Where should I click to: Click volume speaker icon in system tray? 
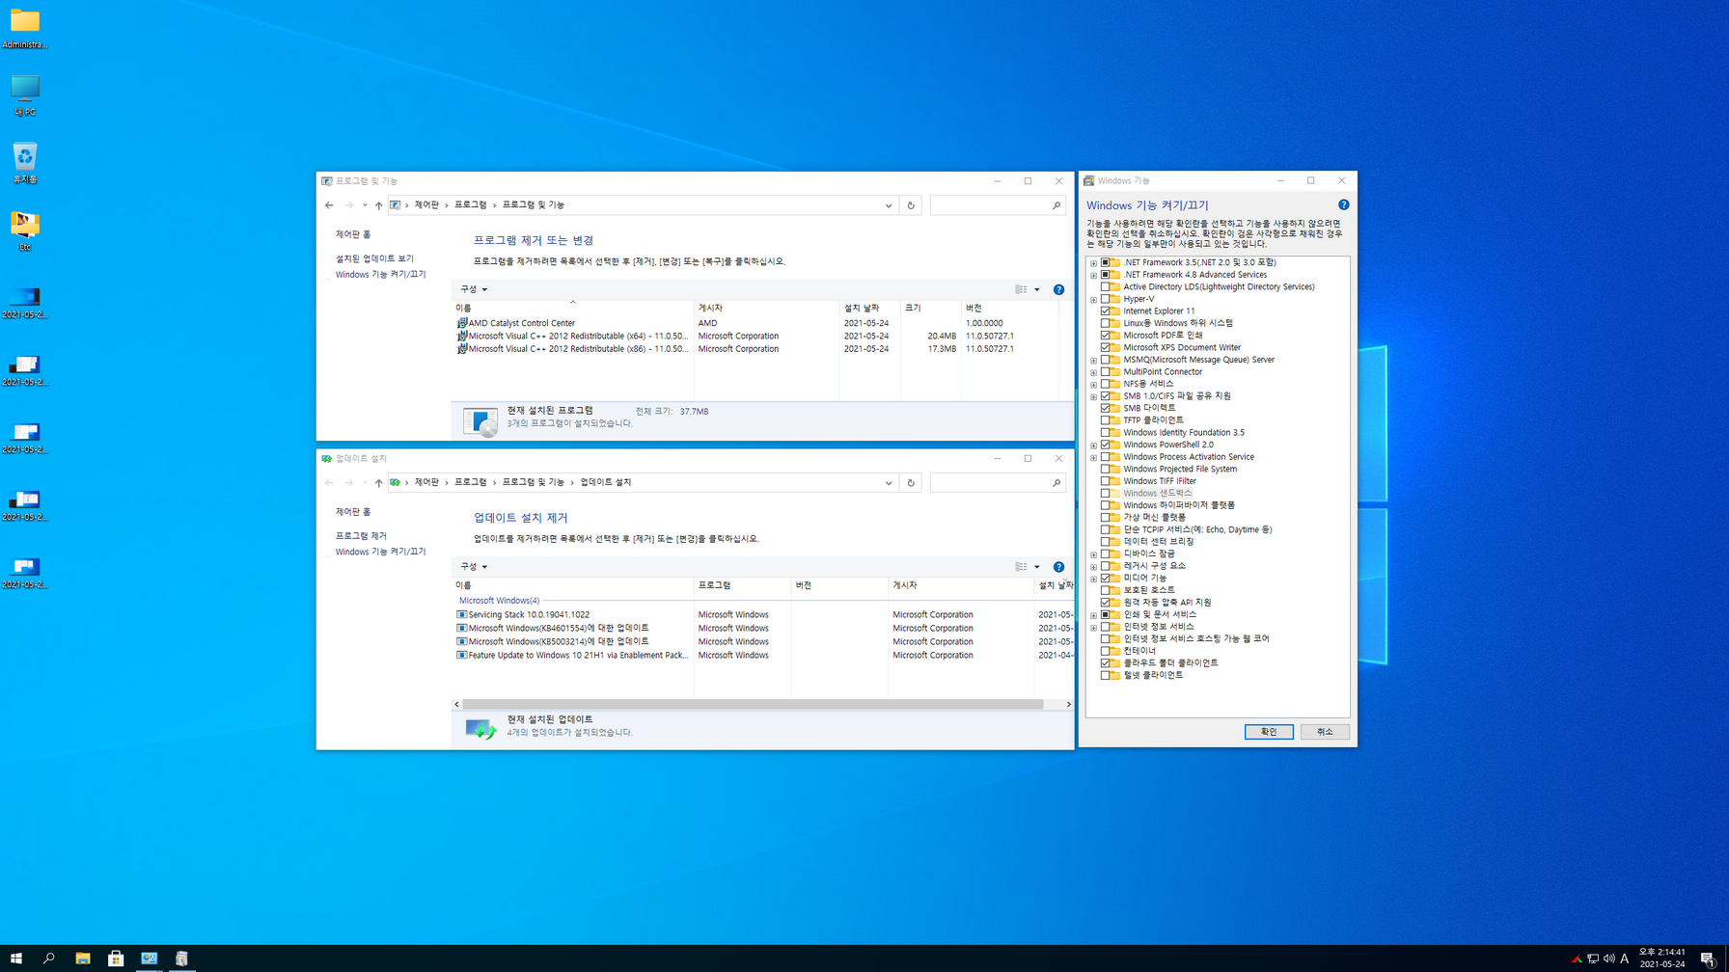tap(1608, 958)
